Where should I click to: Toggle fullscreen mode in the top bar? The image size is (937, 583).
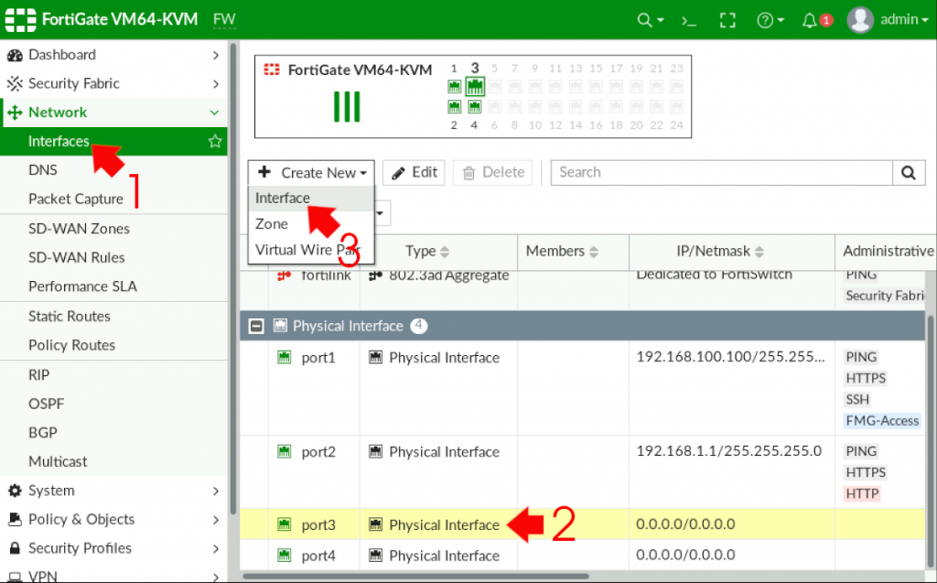coord(727,18)
